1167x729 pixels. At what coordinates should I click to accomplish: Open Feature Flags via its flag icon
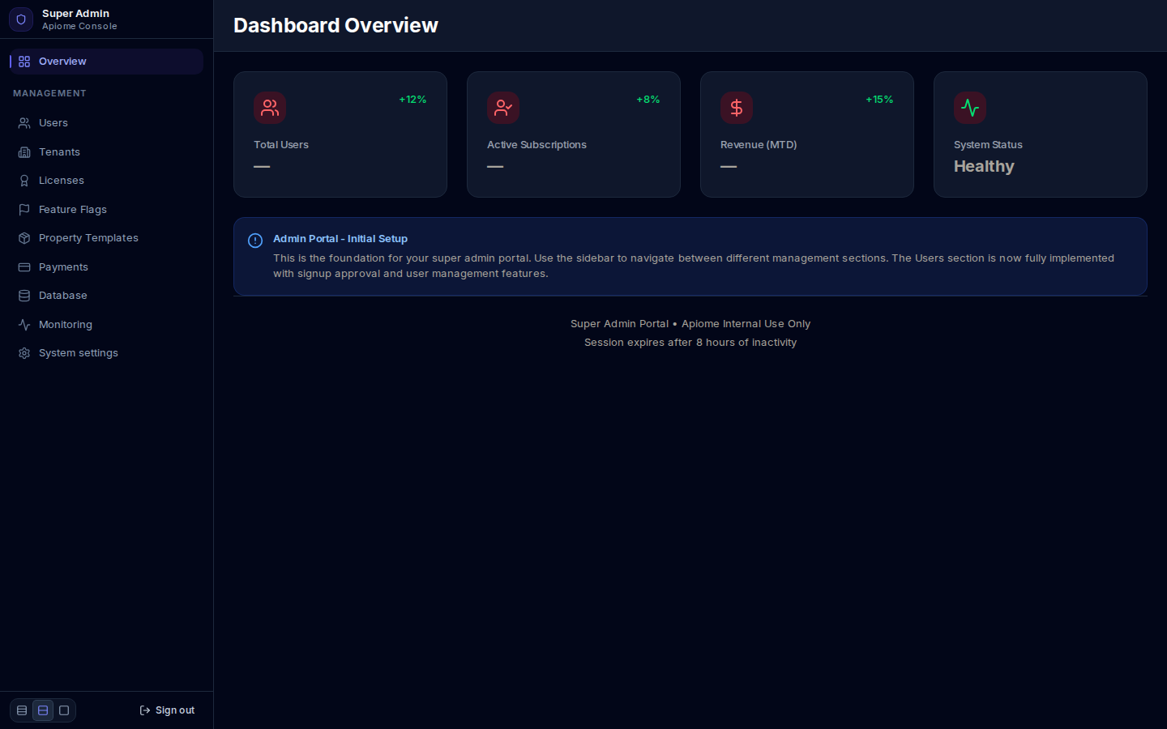coord(24,210)
